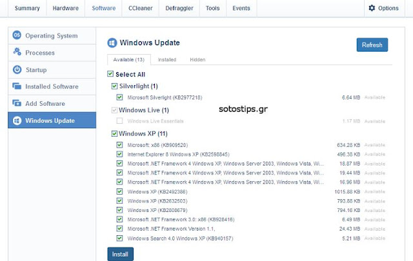The image size is (413, 261).
Task: Click the Windows Live (1) group heading
Action: 144,110
